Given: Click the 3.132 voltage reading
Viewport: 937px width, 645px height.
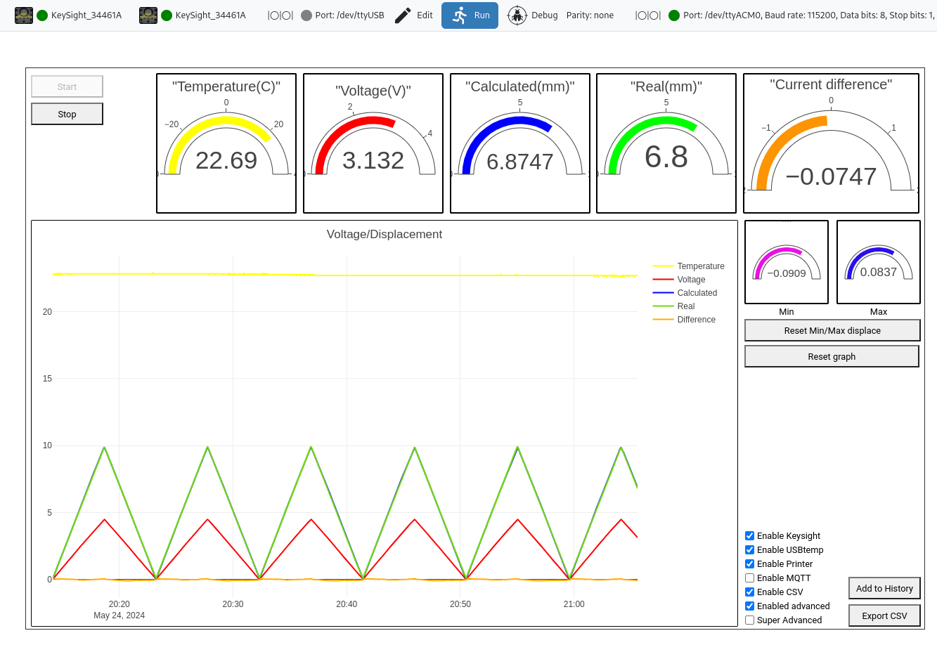Looking at the screenshot, I should click(x=373, y=161).
